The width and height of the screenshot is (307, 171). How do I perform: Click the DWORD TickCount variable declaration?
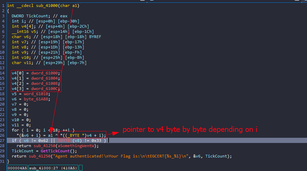point(26,16)
